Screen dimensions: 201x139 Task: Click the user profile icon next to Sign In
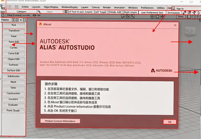tap(174, 8)
